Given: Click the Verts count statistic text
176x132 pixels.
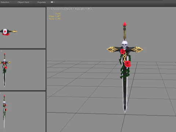Looking at the screenshot, I should (55, 19).
